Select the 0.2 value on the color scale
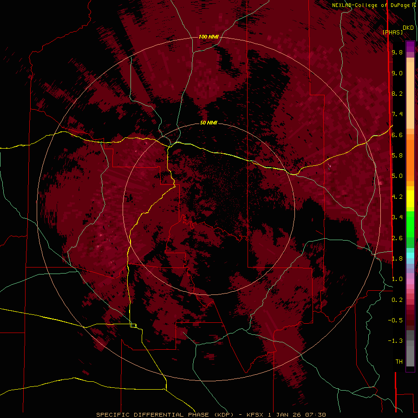 coord(397,300)
